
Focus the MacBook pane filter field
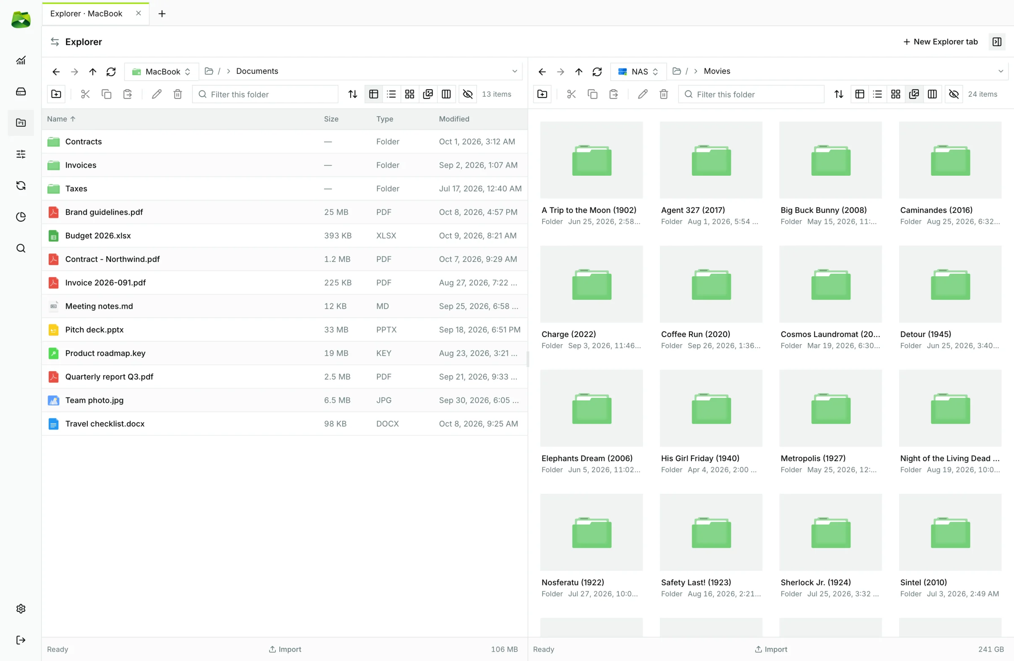pos(265,94)
